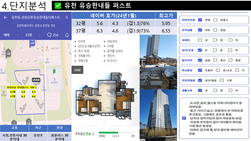Click the green checkmark in the title bar
This screenshot has height=141, width=251.
(x=58, y=5)
